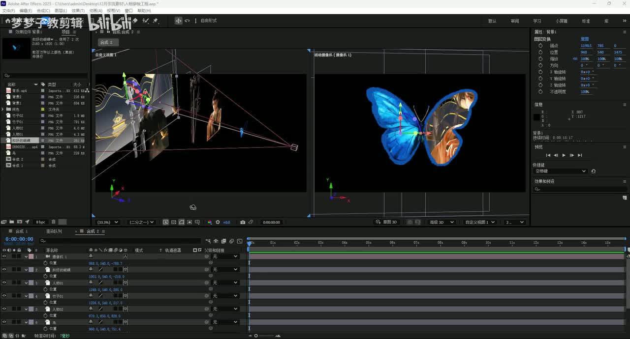Select the 小屏幕 workspace
Viewport: 630px width, 339px height.
pos(561,21)
